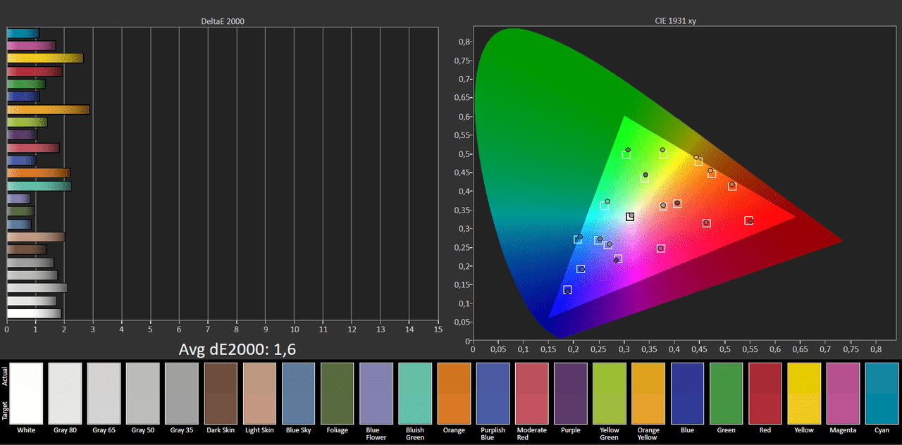Screen dimensions: 902x445
Task: Select the Gray 50 swatch
Action: [143, 393]
